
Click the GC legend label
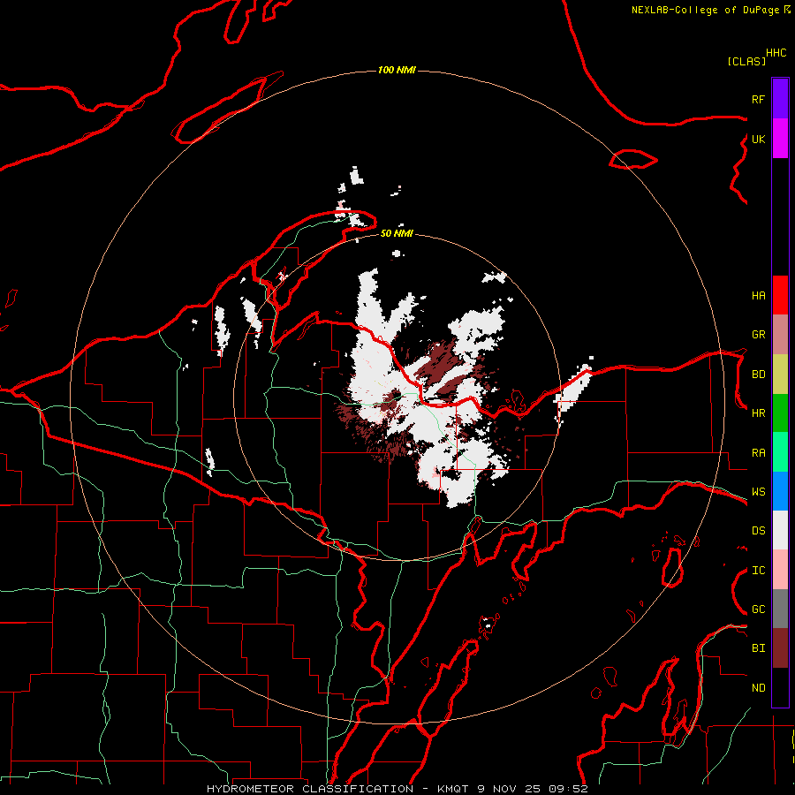(758, 609)
